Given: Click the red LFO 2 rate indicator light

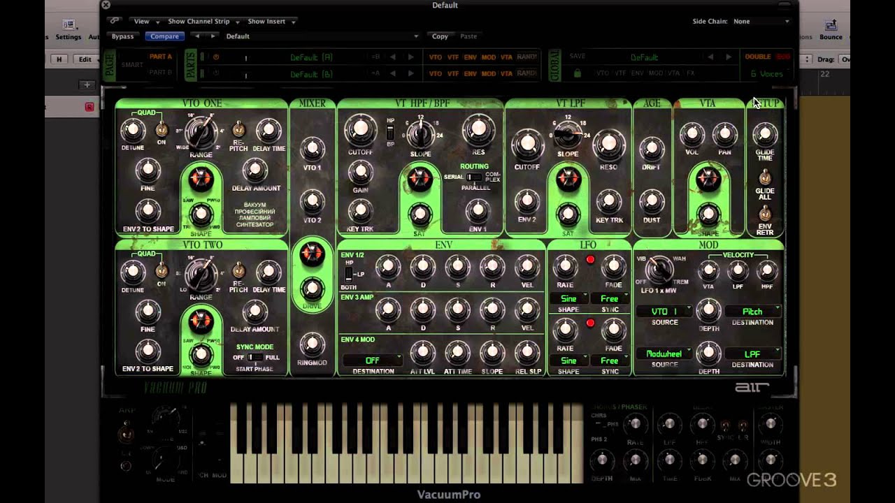Looking at the screenshot, I should [x=590, y=323].
